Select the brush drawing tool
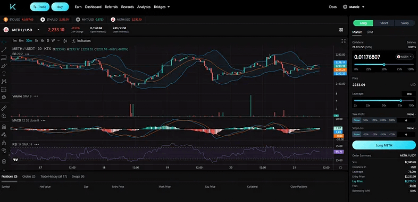The image size is (418, 202). [4, 66]
